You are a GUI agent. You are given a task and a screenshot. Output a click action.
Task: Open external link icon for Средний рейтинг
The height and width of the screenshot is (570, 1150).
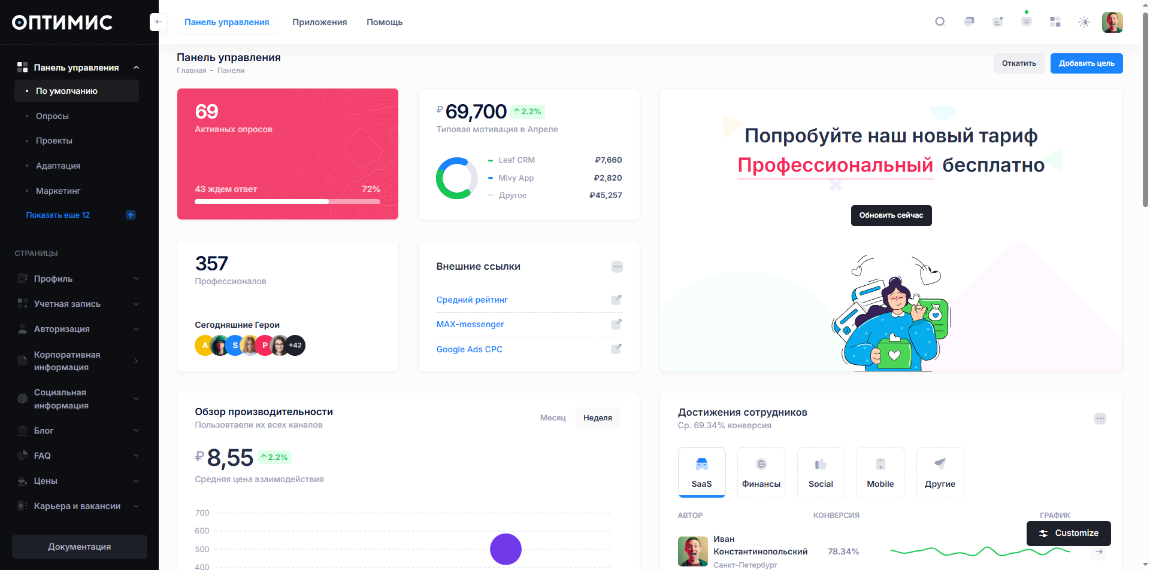[x=616, y=300]
